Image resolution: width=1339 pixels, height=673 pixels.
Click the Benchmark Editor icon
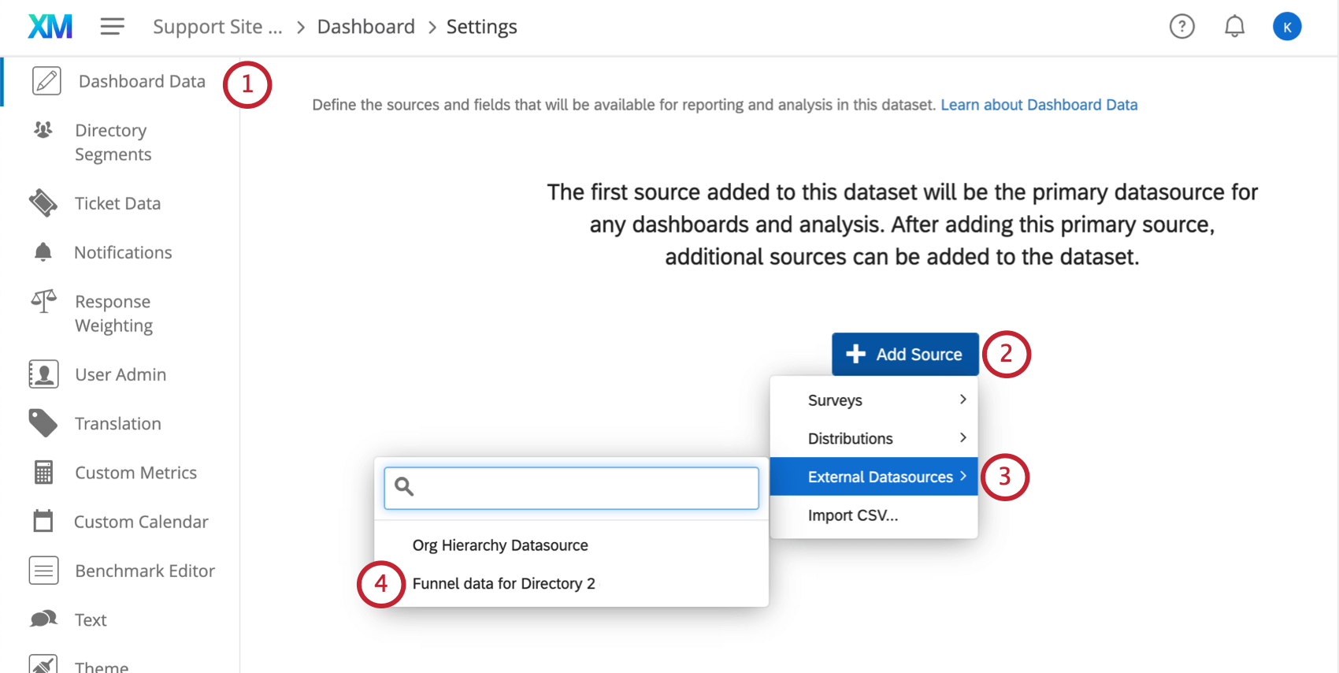click(43, 571)
